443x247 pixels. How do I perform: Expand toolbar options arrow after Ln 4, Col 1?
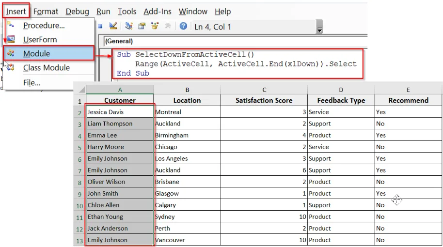pos(319,27)
